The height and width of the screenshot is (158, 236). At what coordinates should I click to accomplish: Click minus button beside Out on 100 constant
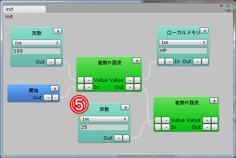(x=51, y=62)
